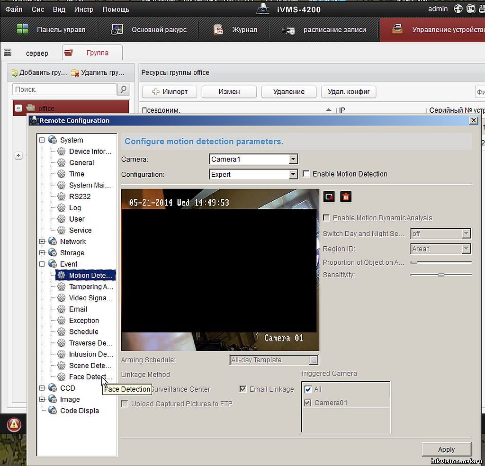Open the Journal calendar icon
Viewport: 485px width, 466px height.
[x=218, y=29]
